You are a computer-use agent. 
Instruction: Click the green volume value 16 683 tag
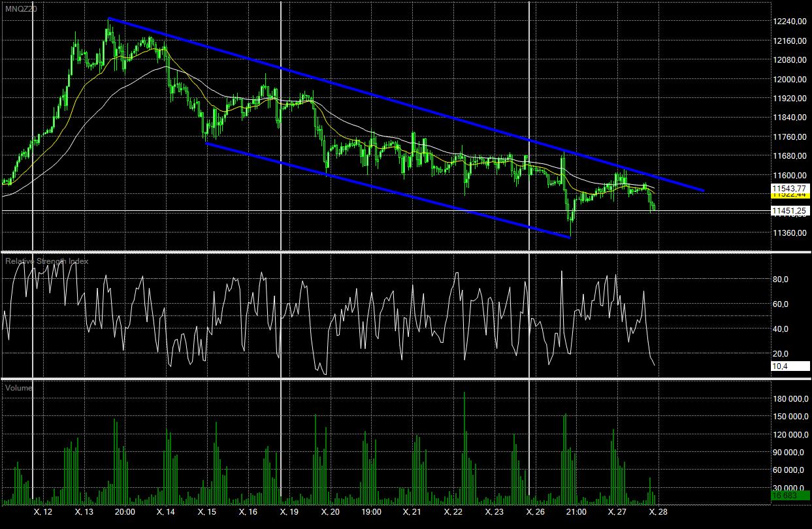pos(790,496)
